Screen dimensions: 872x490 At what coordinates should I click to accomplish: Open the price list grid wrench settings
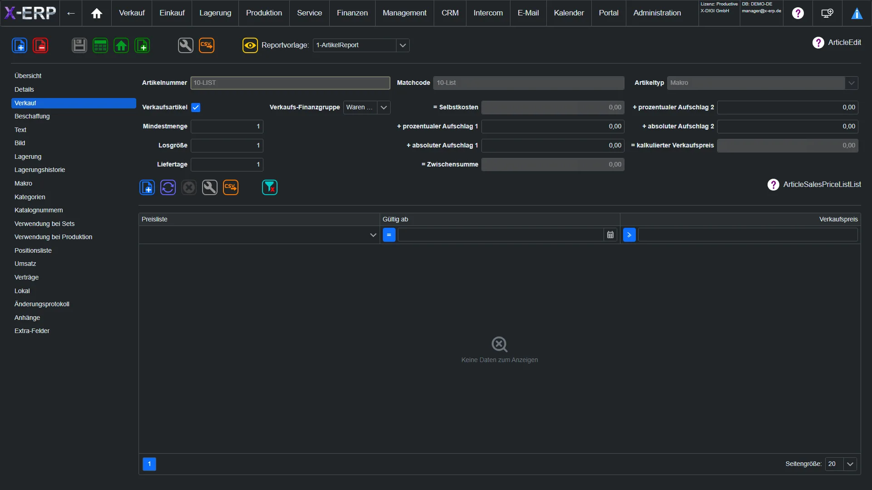[x=210, y=187]
